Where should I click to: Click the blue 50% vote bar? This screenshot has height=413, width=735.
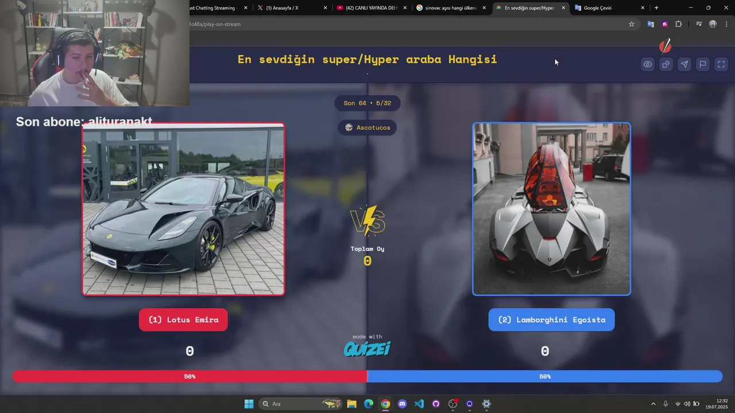pyautogui.click(x=545, y=376)
